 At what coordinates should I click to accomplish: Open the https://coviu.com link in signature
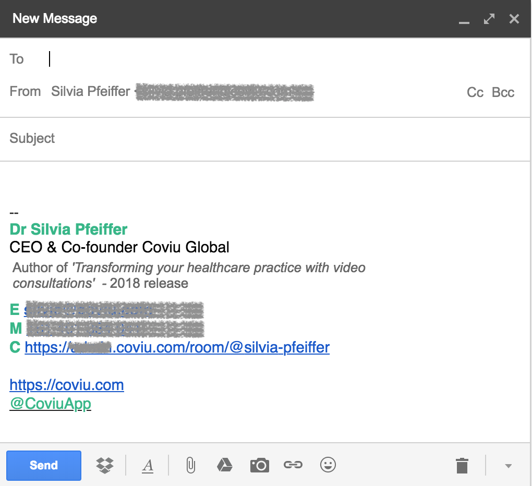[67, 385]
